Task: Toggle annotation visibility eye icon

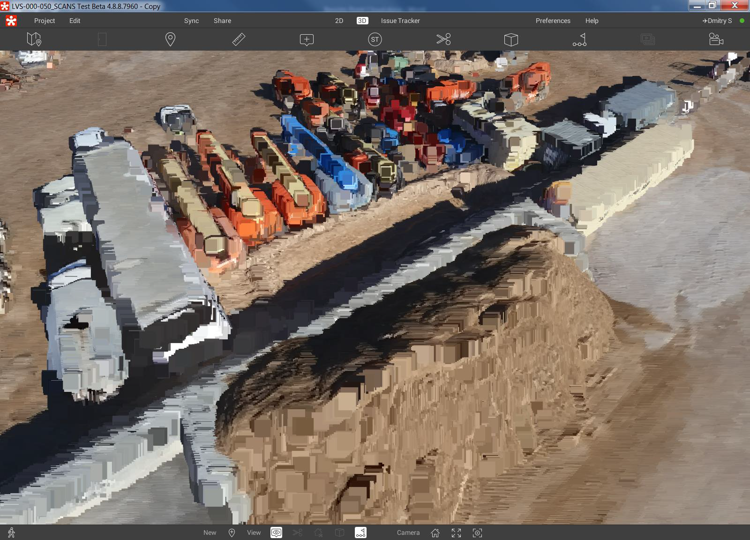Action: (x=276, y=532)
